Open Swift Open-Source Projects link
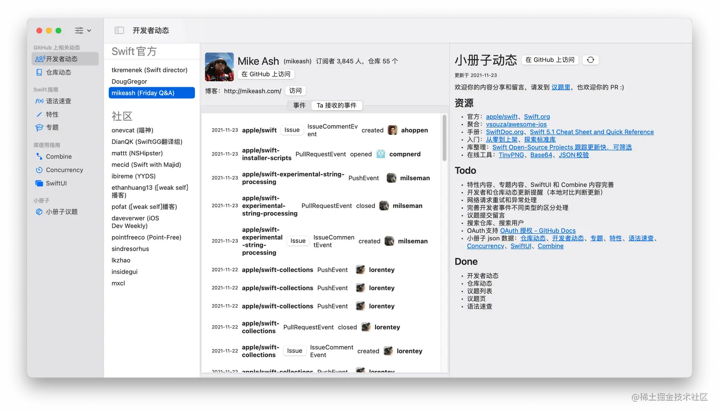The image size is (719, 413). (562, 147)
